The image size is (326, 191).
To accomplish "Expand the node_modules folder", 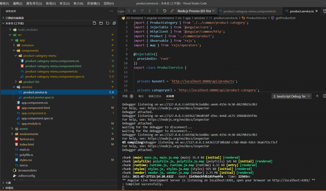I will [27, 30].
